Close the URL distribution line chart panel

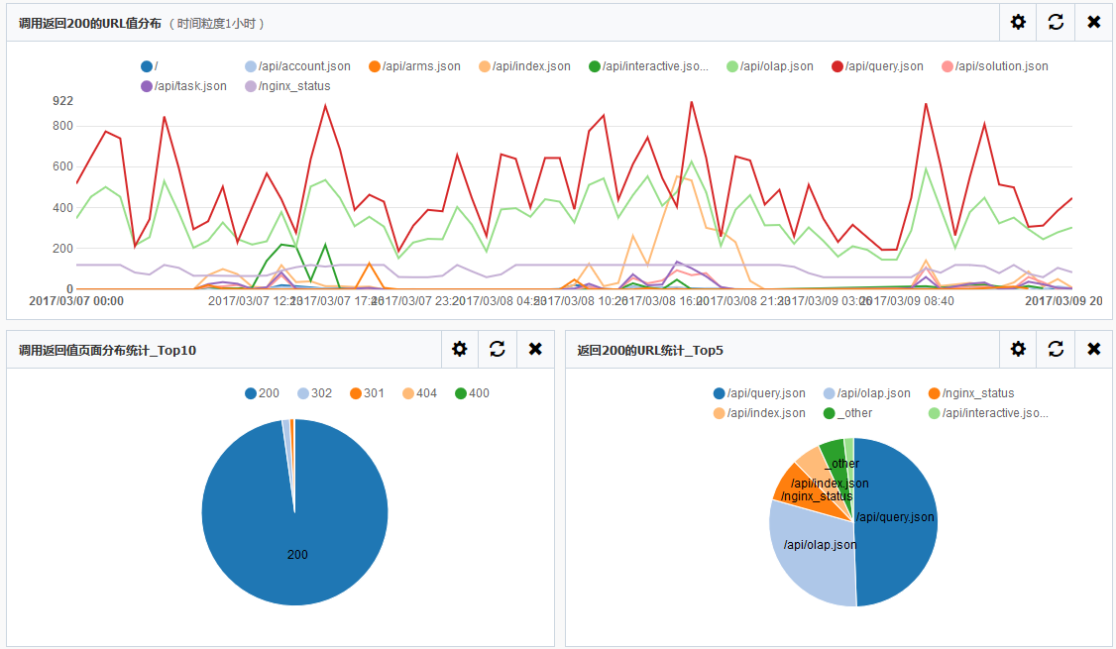(1094, 22)
